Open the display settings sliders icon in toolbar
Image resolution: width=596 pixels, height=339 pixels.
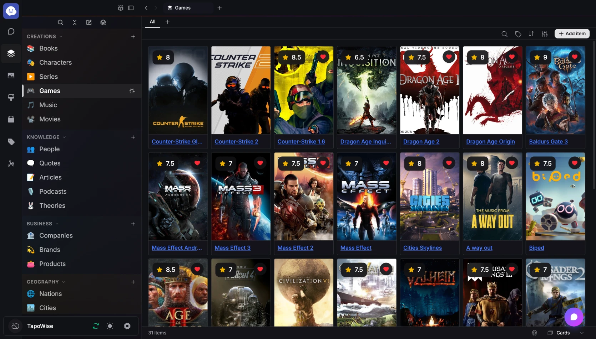[545, 34]
